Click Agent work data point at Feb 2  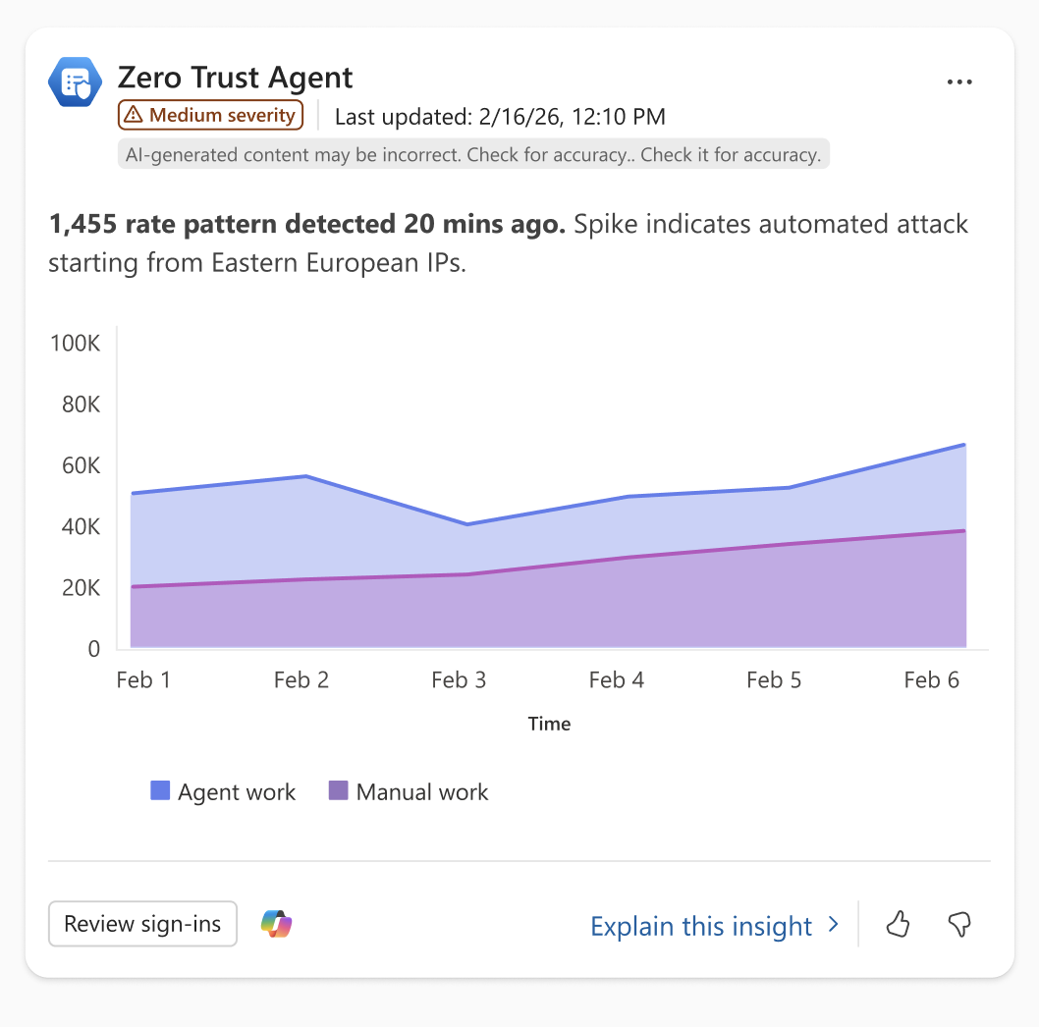point(305,476)
